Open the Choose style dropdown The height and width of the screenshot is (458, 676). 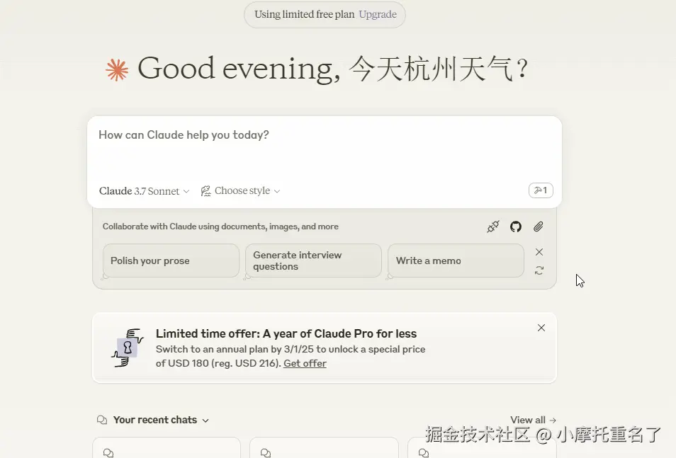(x=240, y=191)
